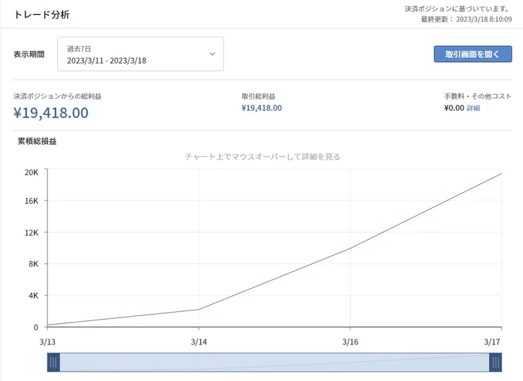Open the 詳細 link for fees
The height and width of the screenshot is (381, 523).
point(473,108)
